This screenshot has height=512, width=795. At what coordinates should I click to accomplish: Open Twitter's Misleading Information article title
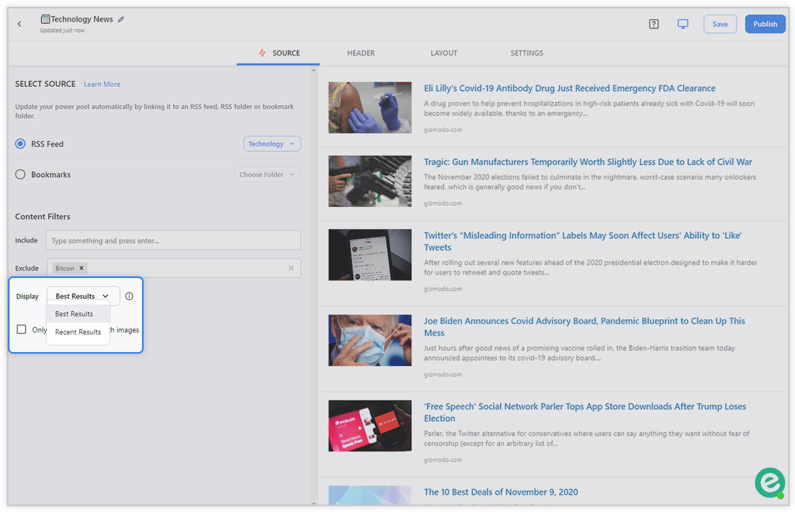tap(582, 241)
